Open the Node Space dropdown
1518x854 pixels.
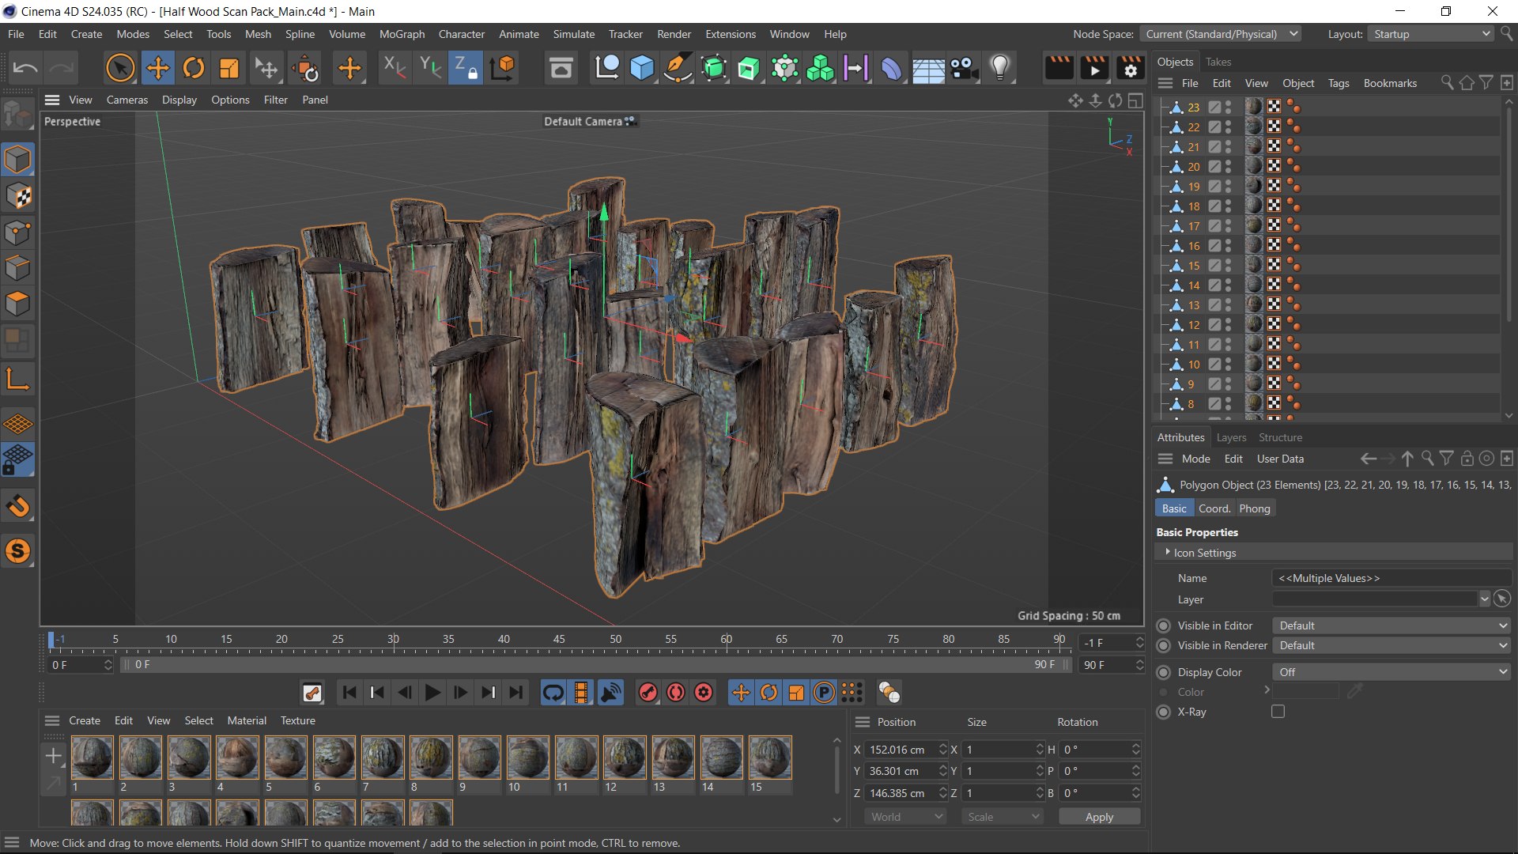tap(1221, 34)
